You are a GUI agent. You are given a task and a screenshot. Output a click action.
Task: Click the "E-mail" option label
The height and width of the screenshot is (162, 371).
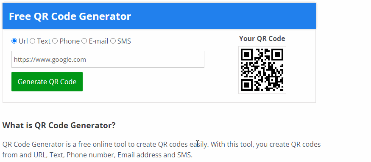[x=98, y=41]
